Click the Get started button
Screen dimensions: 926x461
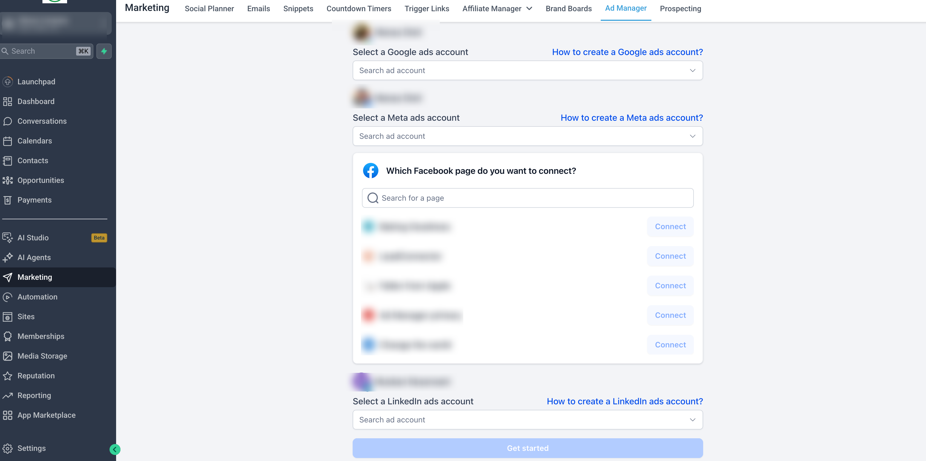pyautogui.click(x=527, y=448)
